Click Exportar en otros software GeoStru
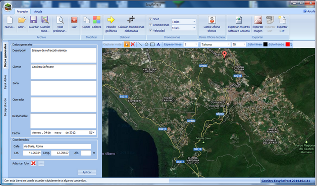Image resolution: width=317 pixels, height=186 pixels. (x=239, y=20)
